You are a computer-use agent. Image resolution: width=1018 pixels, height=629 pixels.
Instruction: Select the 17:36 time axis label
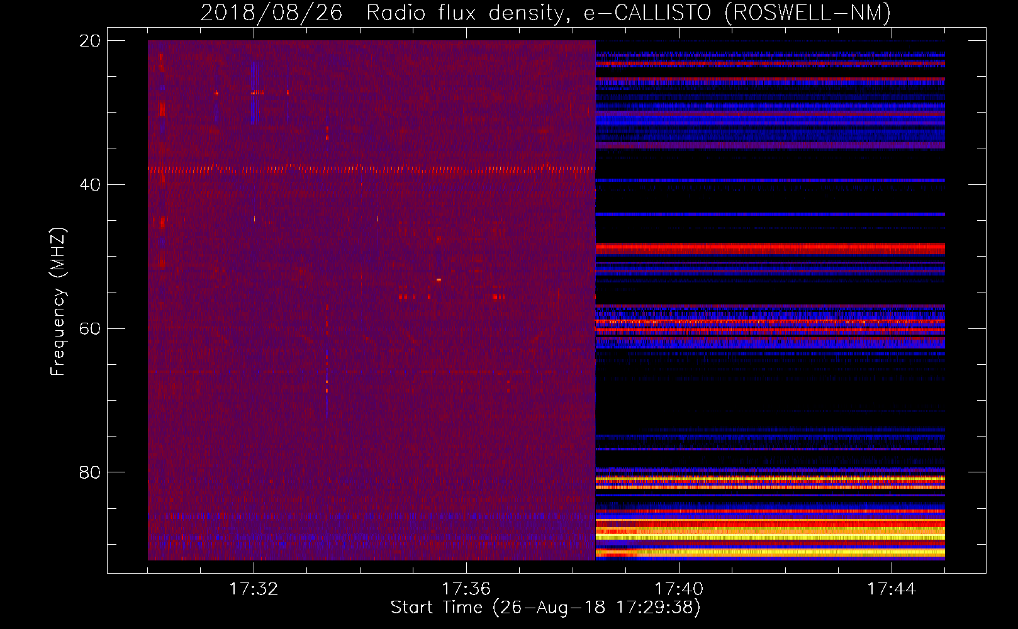click(x=466, y=589)
